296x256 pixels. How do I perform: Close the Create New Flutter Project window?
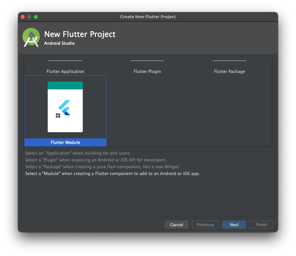pyautogui.click(x=23, y=17)
